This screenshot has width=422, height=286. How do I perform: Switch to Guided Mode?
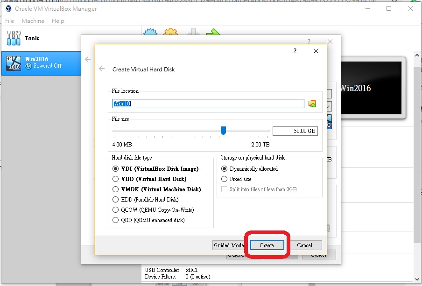229,245
